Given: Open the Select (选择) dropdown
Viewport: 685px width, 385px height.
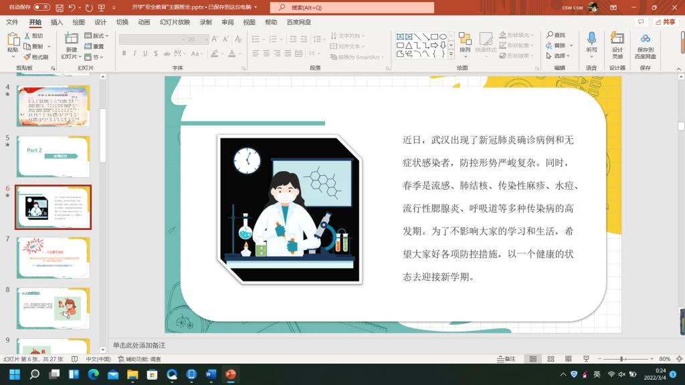Looking at the screenshot, I should (x=559, y=56).
